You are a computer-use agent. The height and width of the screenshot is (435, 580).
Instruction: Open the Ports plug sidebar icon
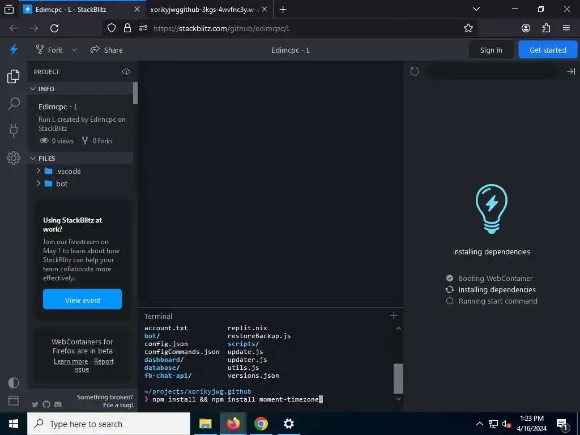click(x=14, y=131)
